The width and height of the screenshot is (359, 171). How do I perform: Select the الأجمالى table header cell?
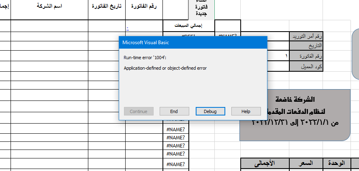pos(265,163)
